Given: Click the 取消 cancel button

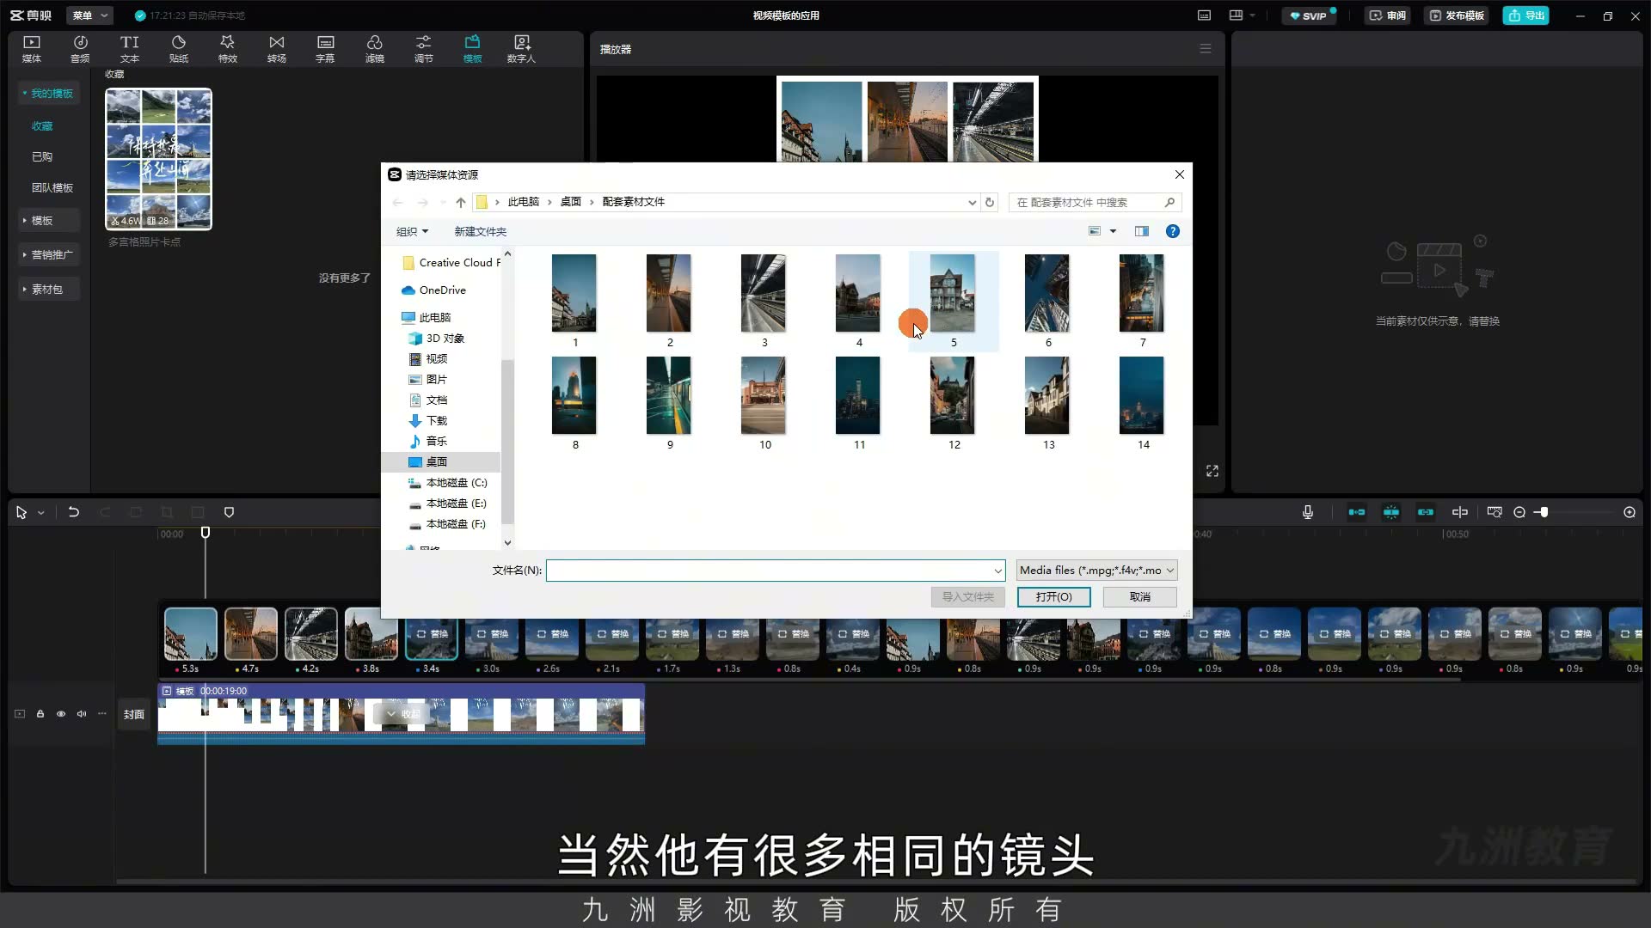Looking at the screenshot, I should point(1139,597).
